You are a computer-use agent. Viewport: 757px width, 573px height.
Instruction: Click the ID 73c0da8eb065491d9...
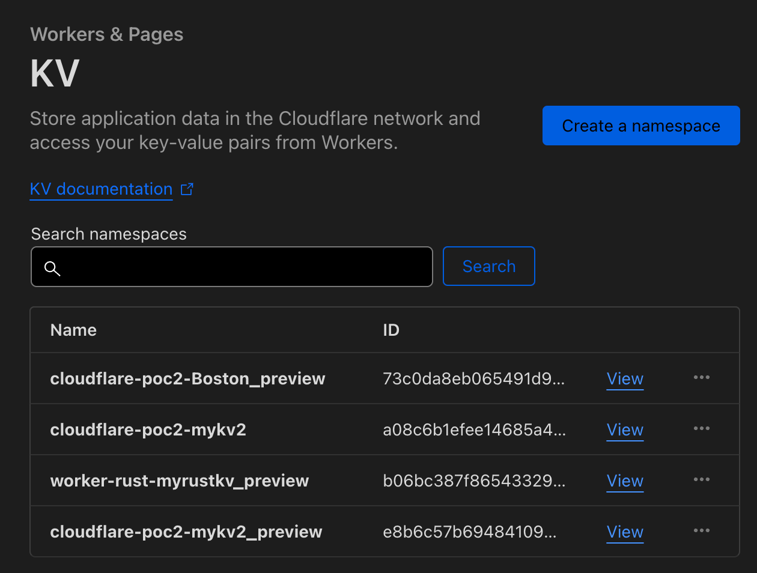click(x=473, y=379)
